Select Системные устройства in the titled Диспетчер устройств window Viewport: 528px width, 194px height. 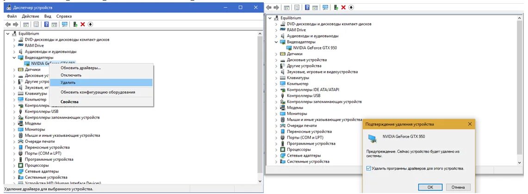point(46,177)
